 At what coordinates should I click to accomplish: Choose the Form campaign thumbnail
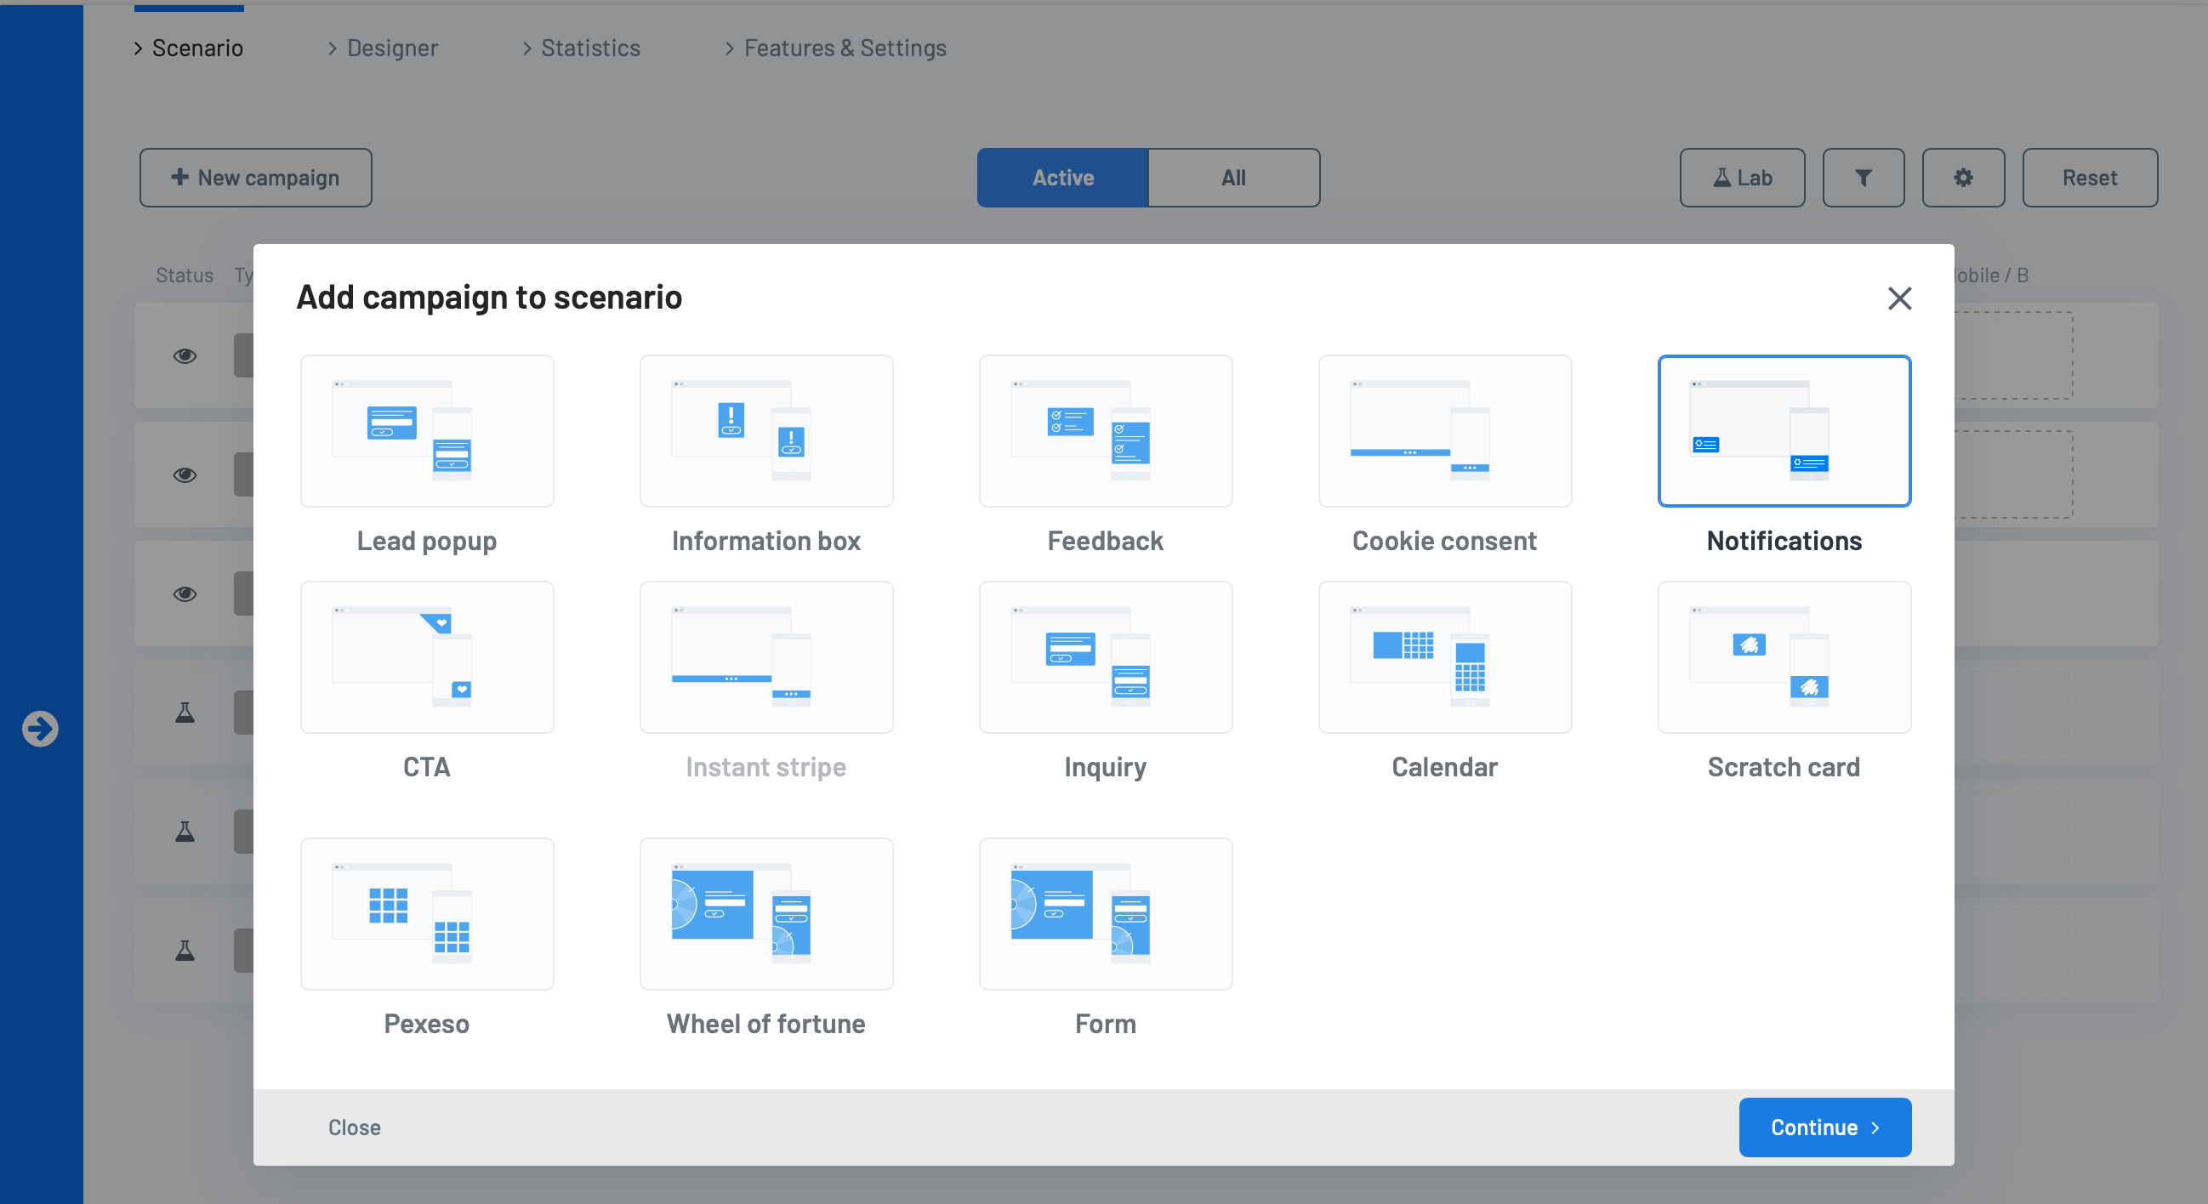click(1106, 914)
